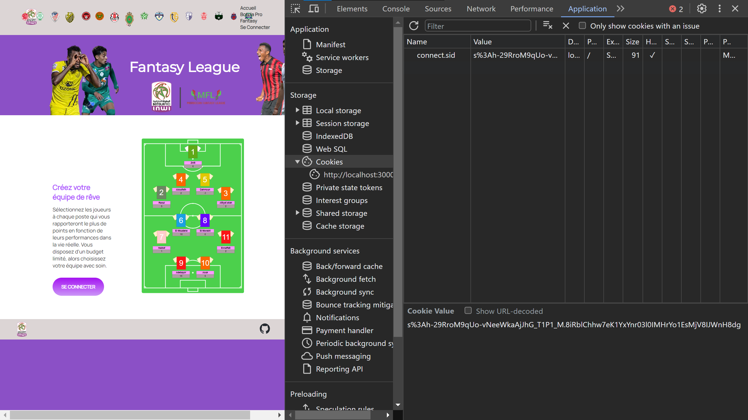Open DevTools settings gear
This screenshot has width=748, height=420.
pos(702,9)
